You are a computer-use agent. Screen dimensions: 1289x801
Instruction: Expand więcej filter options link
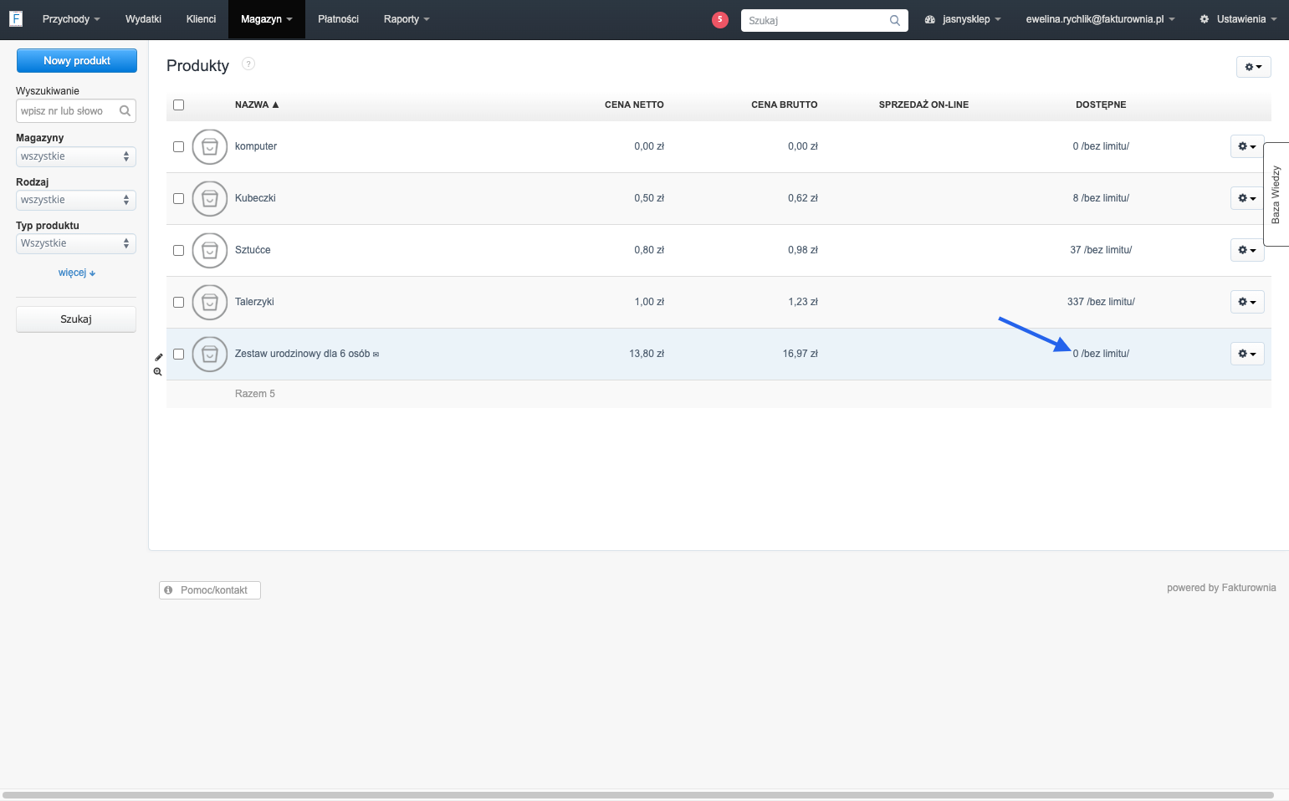tap(77, 273)
